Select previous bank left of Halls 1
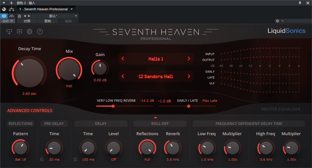 tap(123, 59)
